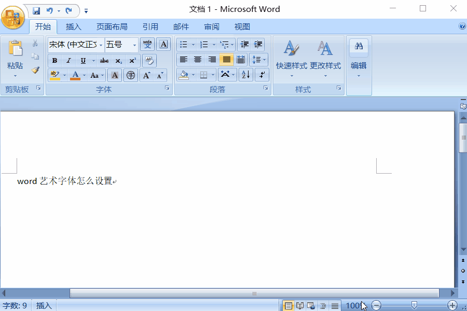
Task: Open the font size dropdown
Action: 134,45
